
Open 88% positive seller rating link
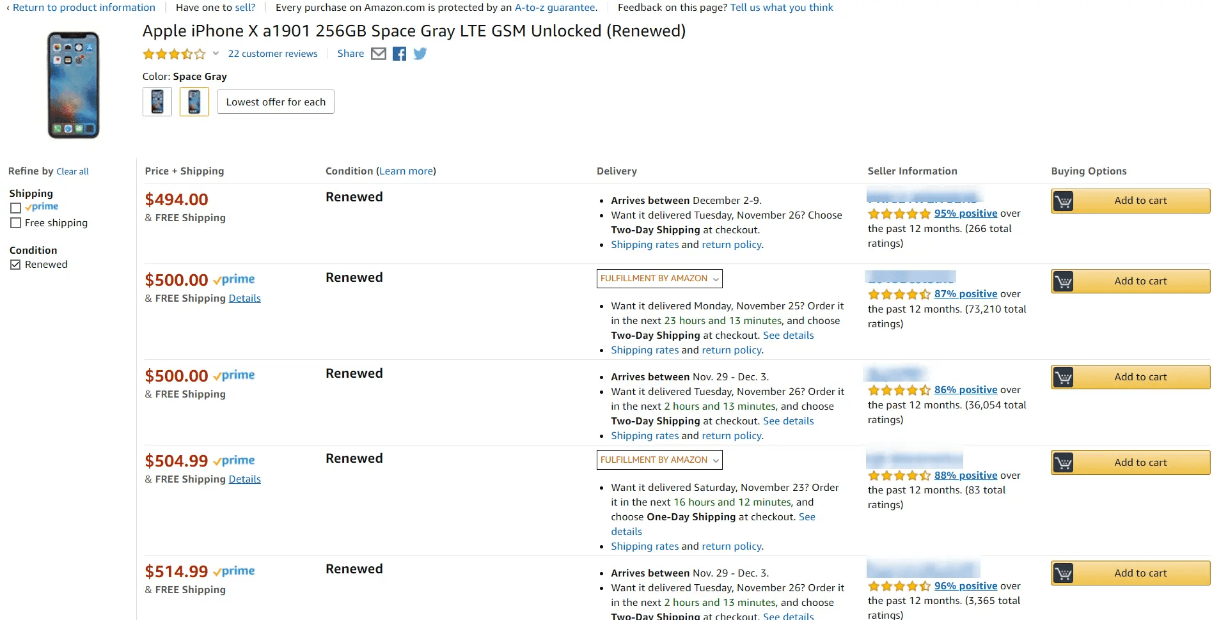[x=966, y=476]
